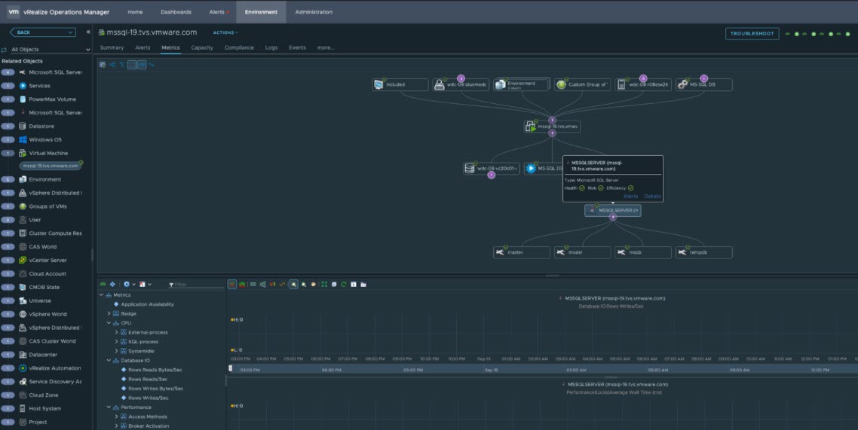Open the BACK dropdown button

point(42,32)
